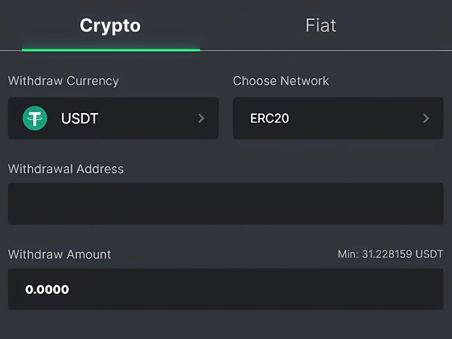The height and width of the screenshot is (339, 452).
Task: Switch to the Crypto tab
Action: pyautogui.click(x=110, y=25)
